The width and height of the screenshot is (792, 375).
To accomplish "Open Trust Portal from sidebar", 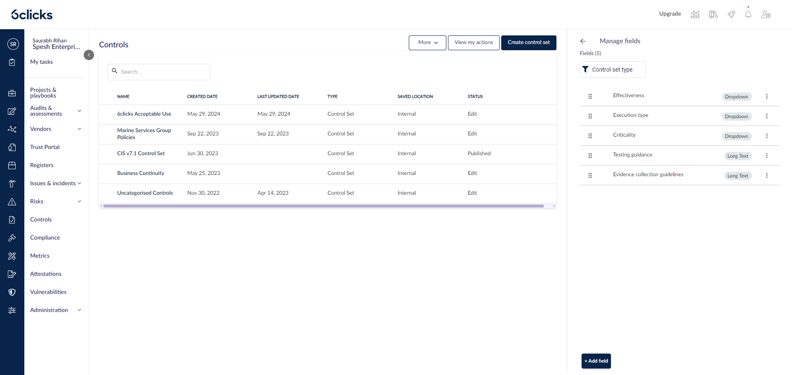I will point(45,147).
